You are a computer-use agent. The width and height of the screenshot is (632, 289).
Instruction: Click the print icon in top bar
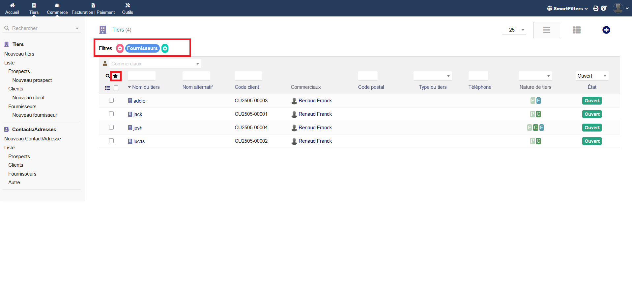595,8
